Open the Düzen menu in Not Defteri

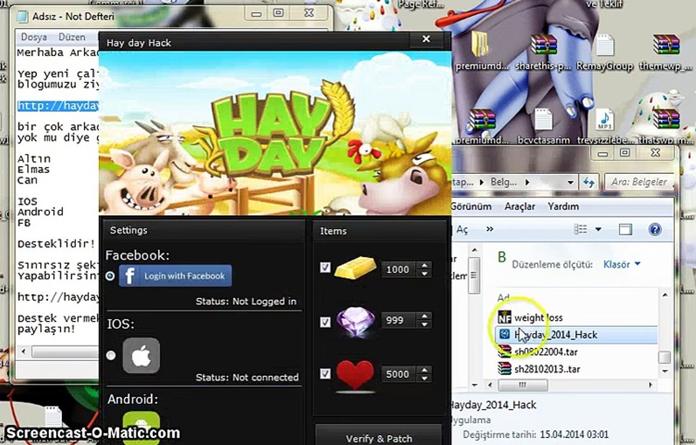coord(72,37)
